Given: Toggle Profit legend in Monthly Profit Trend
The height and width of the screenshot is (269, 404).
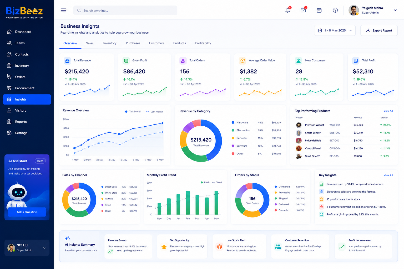Looking at the screenshot, I should click(205, 182).
